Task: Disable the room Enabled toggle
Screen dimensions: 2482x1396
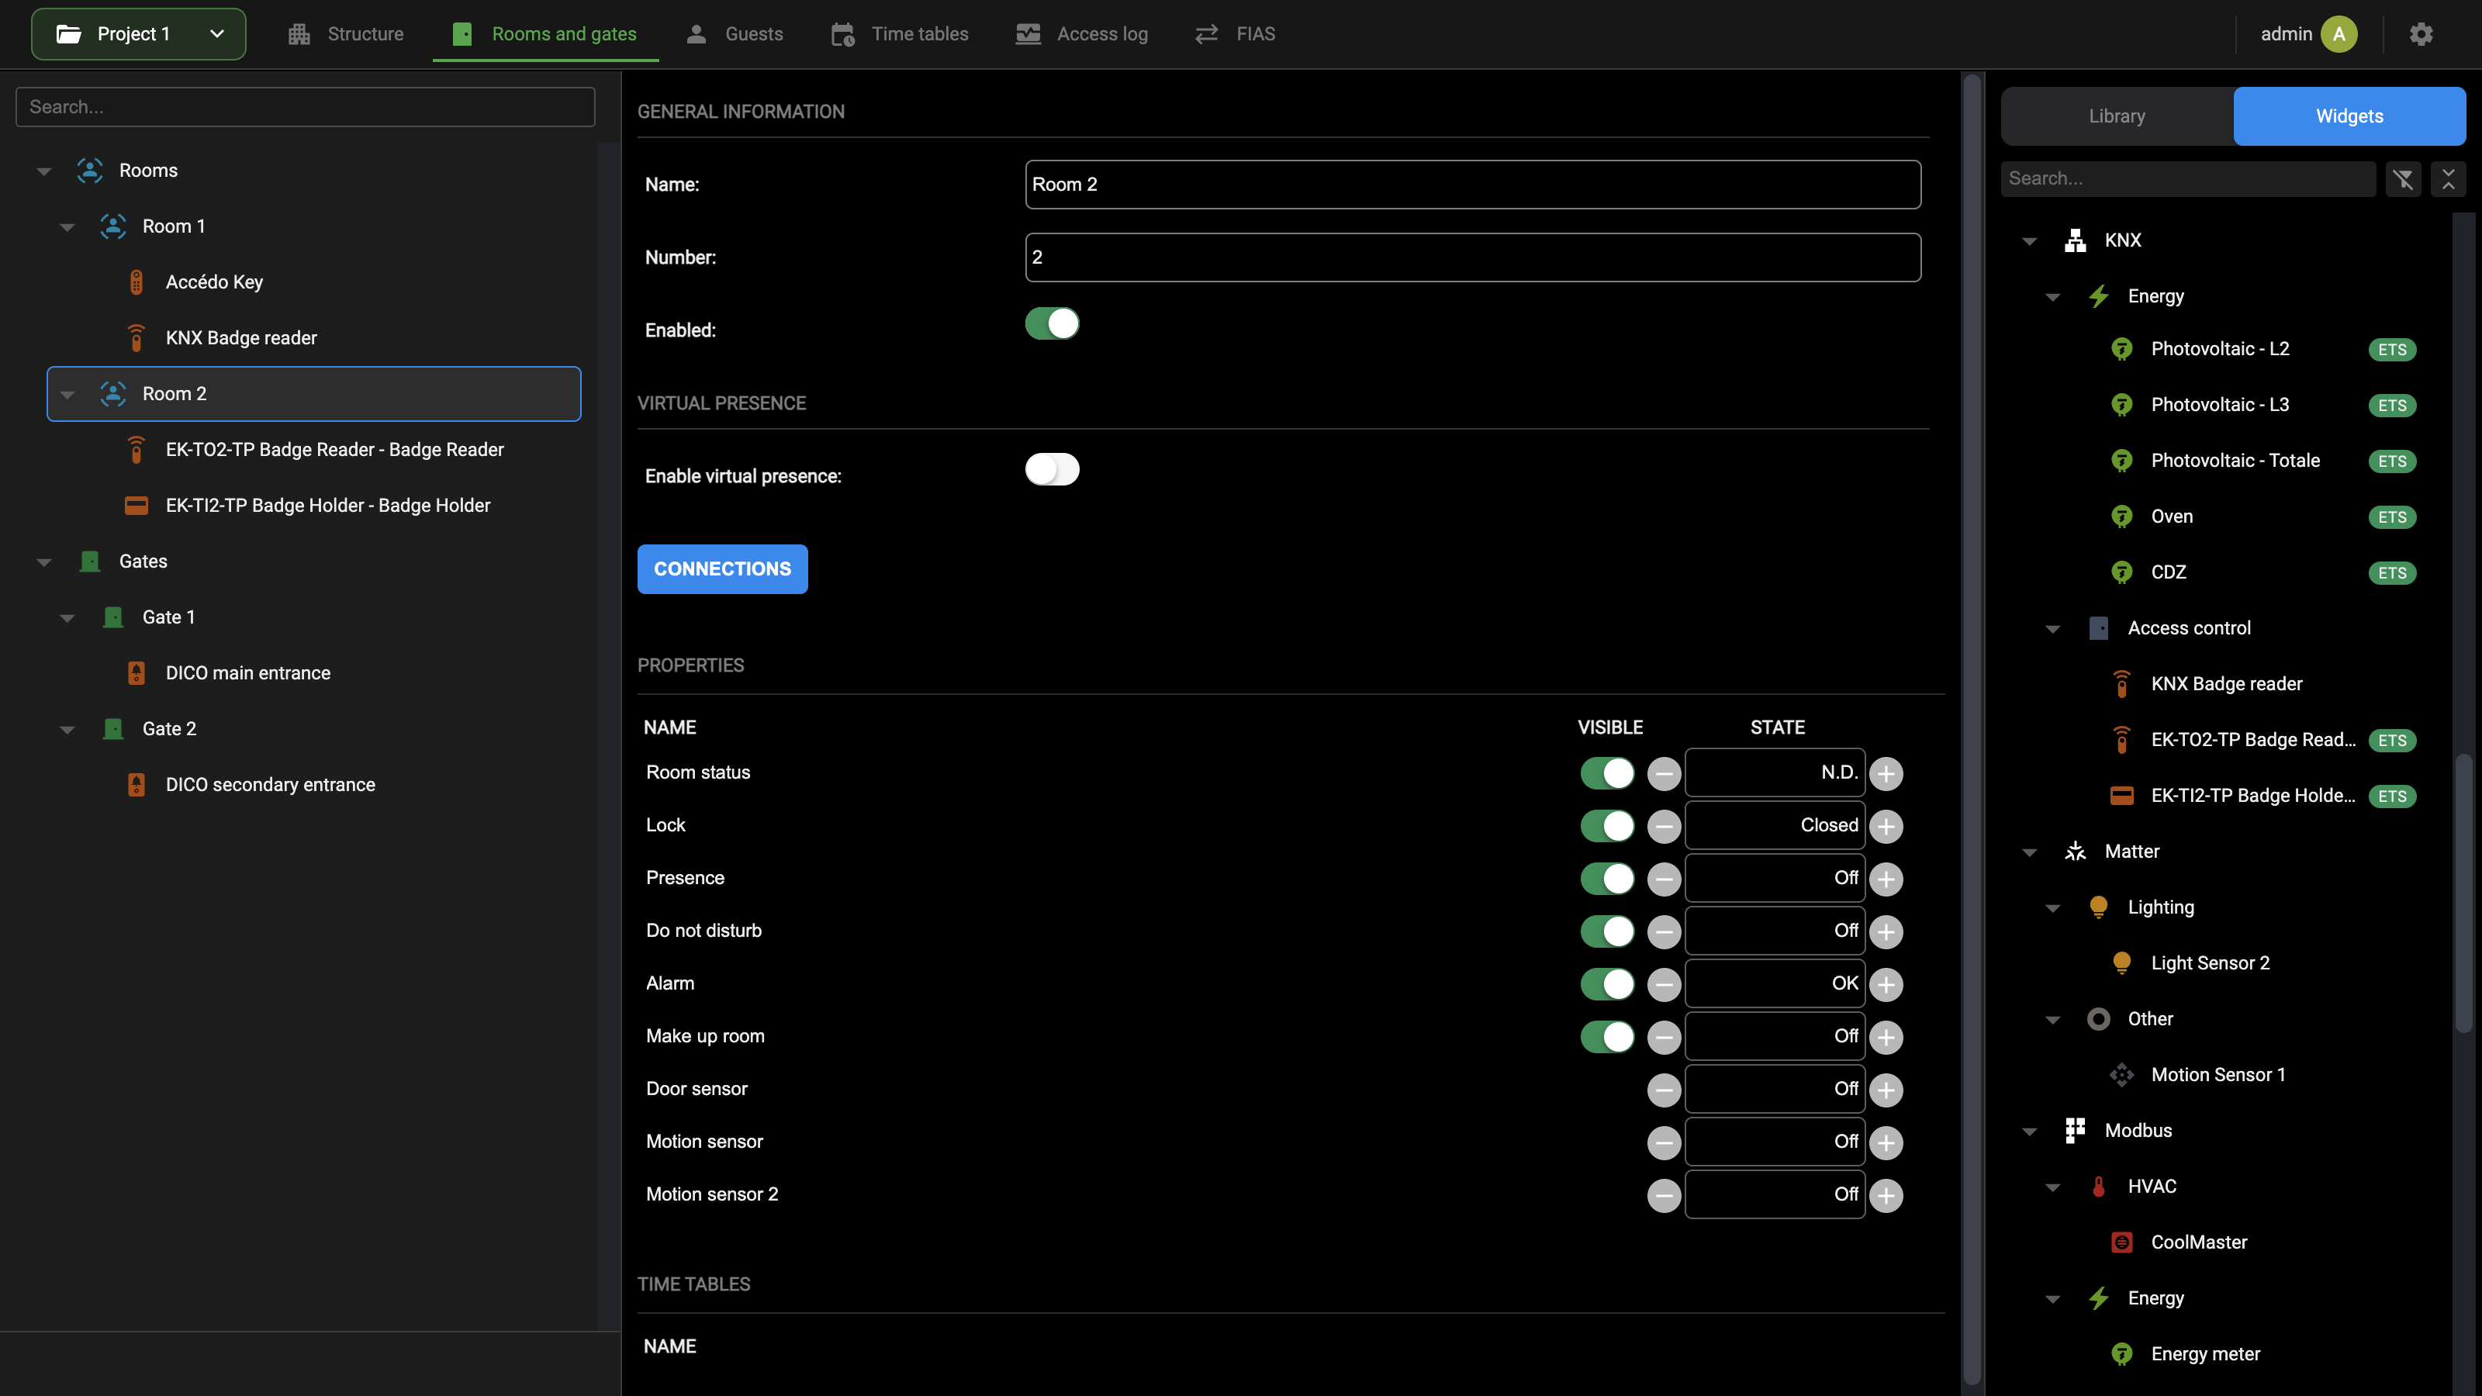Action: (x=1053, y=323)
